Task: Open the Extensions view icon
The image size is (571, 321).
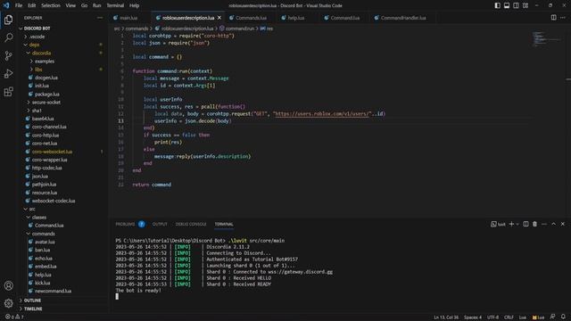Action: coord(8,91)
